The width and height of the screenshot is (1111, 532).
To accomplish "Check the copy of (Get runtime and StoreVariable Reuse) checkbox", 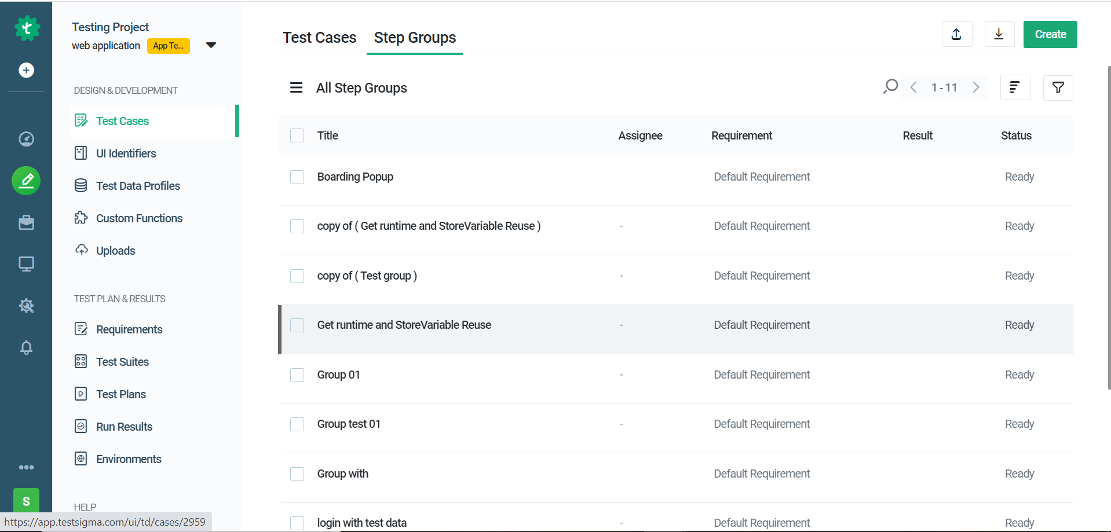I will 297,226.
